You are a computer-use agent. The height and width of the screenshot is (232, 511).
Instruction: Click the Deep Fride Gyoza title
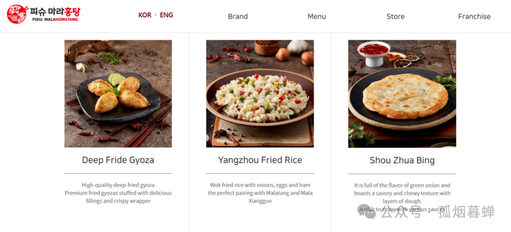(x=118, y=160)
